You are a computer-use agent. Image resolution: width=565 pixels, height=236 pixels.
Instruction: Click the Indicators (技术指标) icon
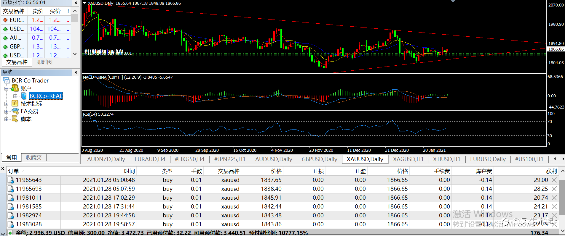pos(15,104)
